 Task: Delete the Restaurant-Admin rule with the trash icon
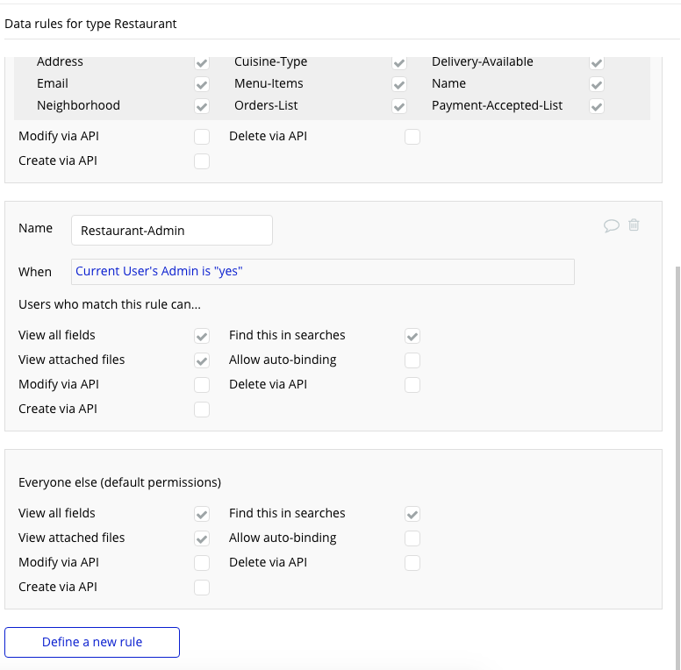pyautogui.click(x=634, y=225)
